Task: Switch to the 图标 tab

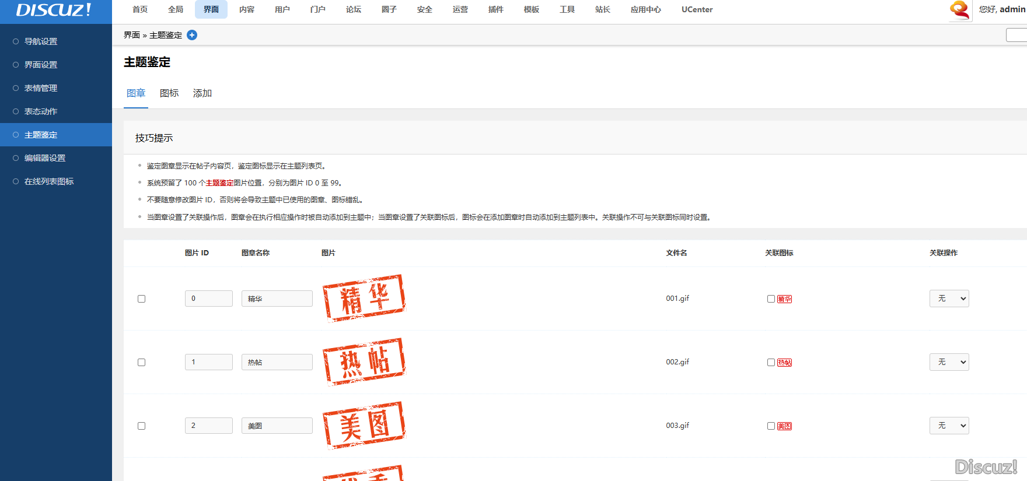Action: tap(169, 93)
